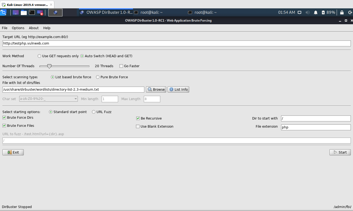
Task: Open the Options menu
Action: 18,28
